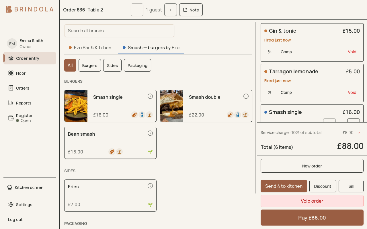Void order
The height and width of the screenshot is (229, 367).
click(312, 201)
